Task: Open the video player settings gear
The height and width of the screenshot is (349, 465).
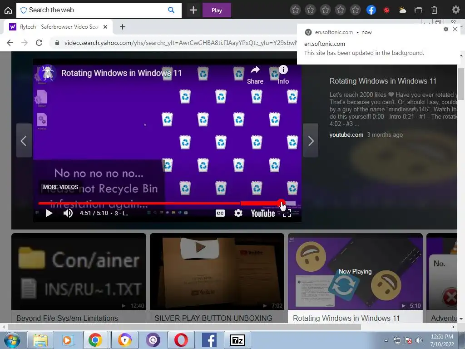Action: 238,213
